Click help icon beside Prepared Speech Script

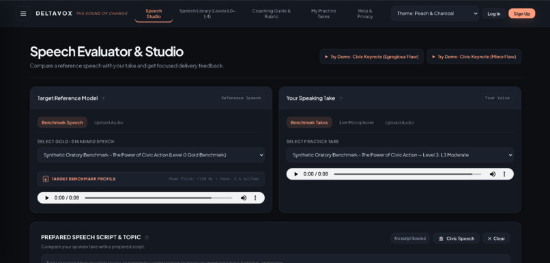tap(147, 238)
